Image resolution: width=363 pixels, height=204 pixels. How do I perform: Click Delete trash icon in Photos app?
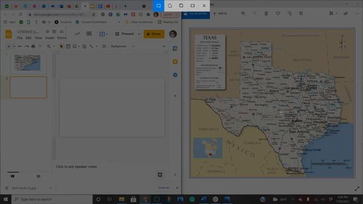(266, 14)
